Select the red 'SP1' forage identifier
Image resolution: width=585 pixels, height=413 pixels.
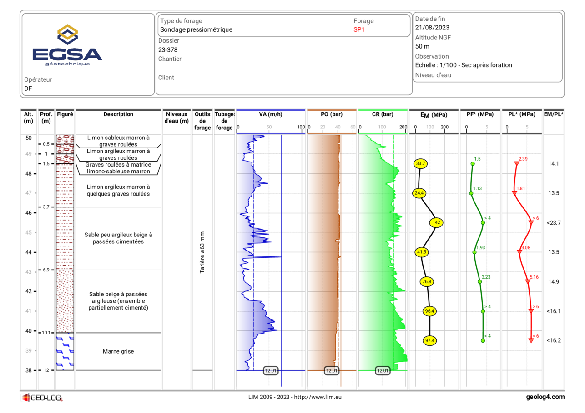click(359, 29)
